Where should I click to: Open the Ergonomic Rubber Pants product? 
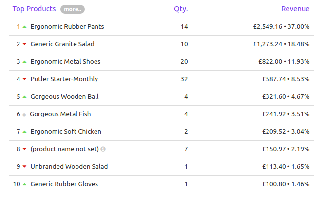coord(67,27)
